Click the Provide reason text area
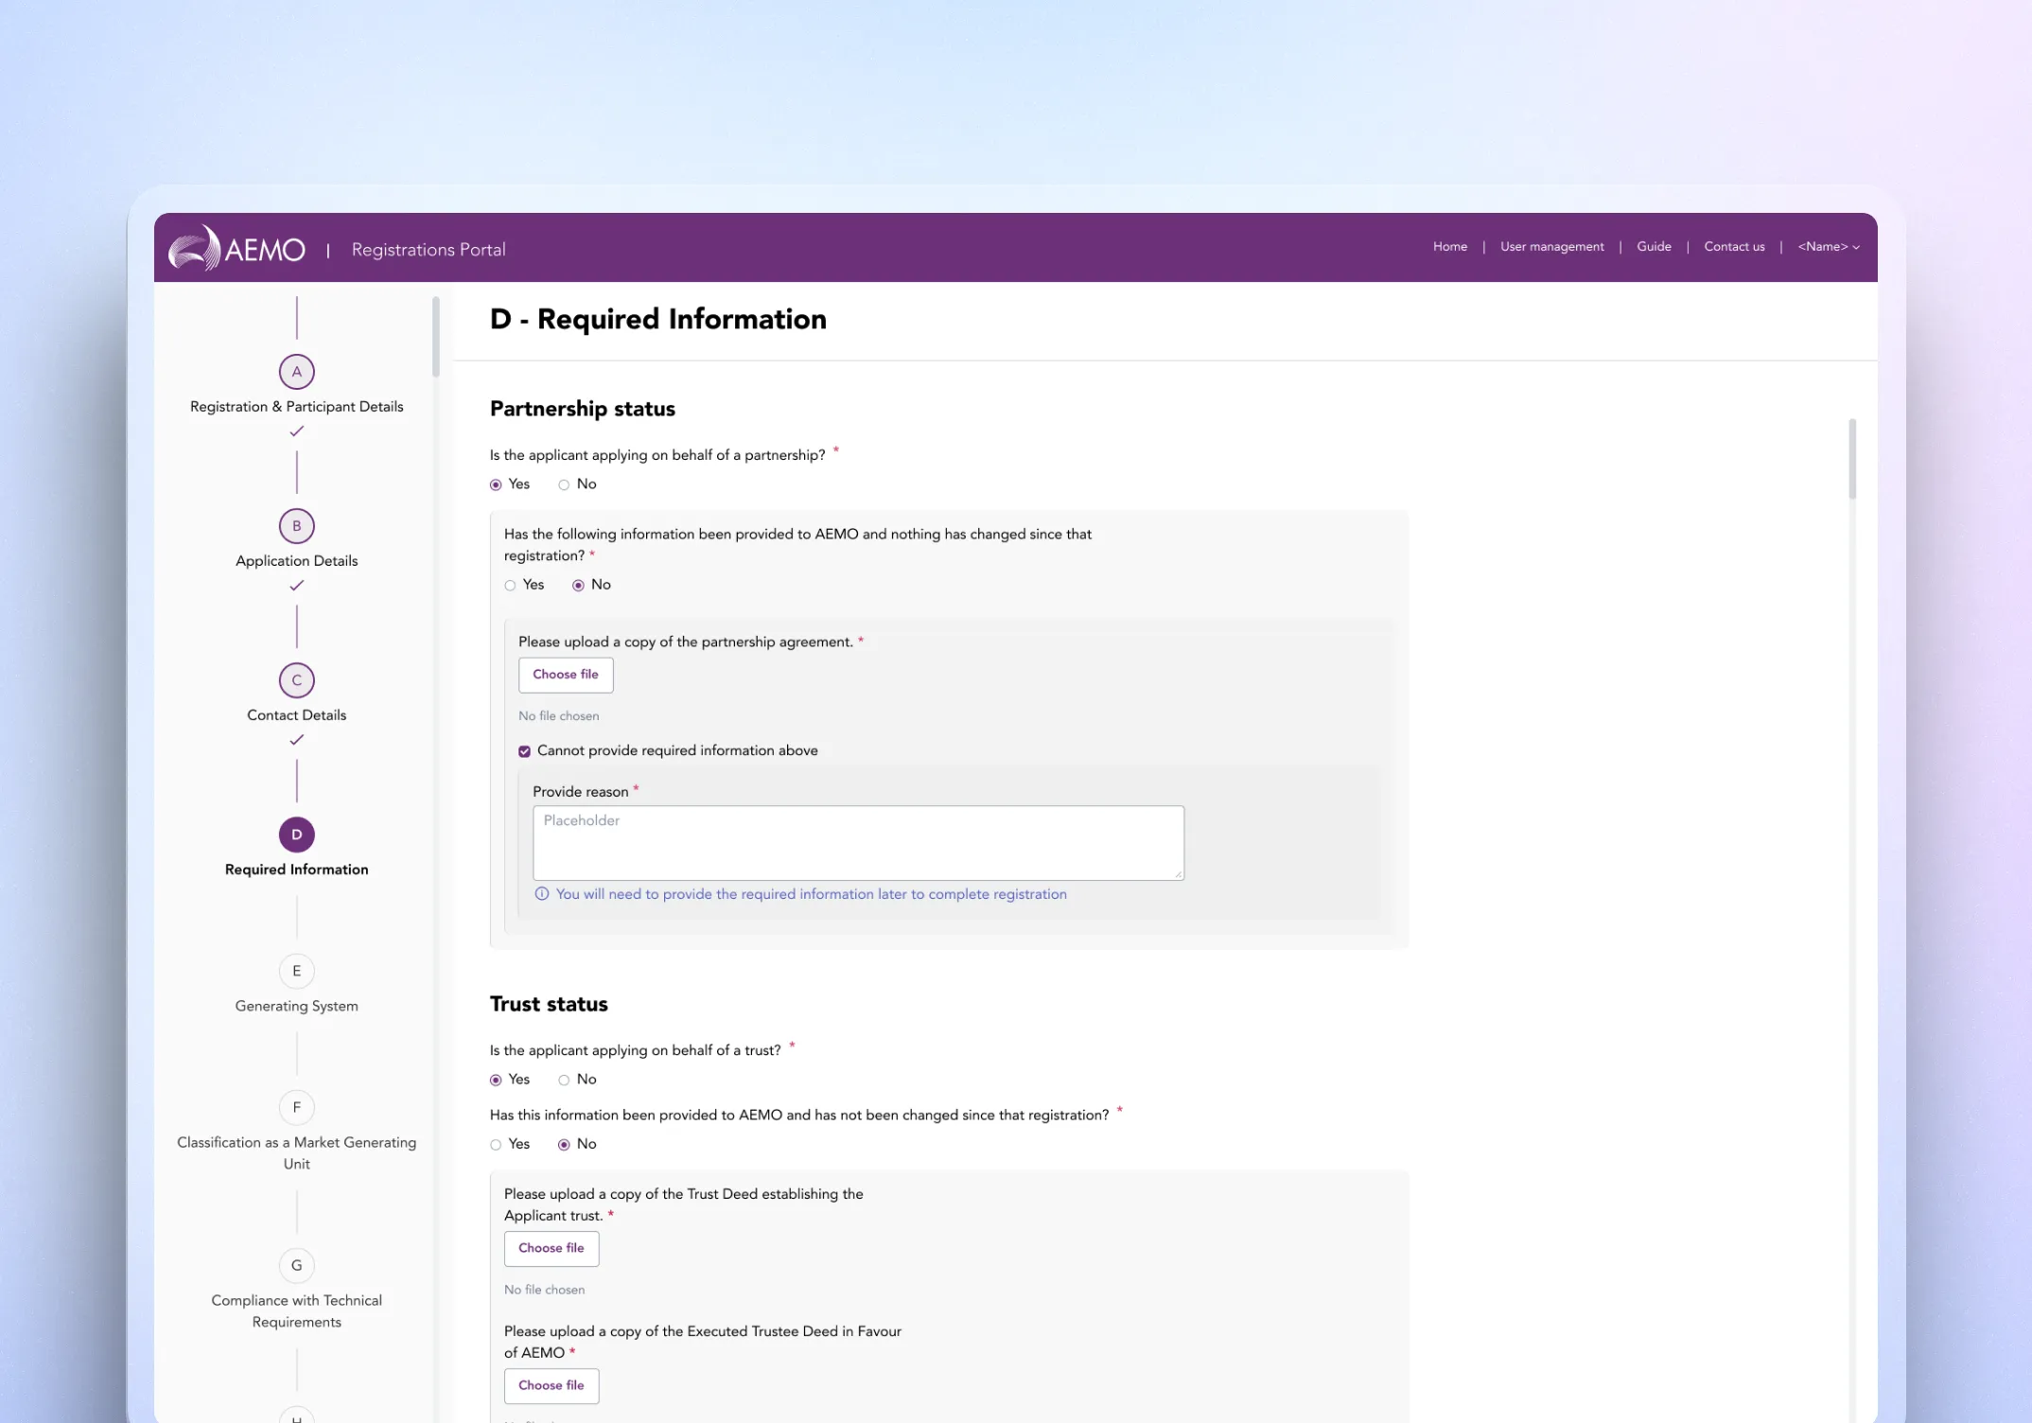 (x=858, y=843)
